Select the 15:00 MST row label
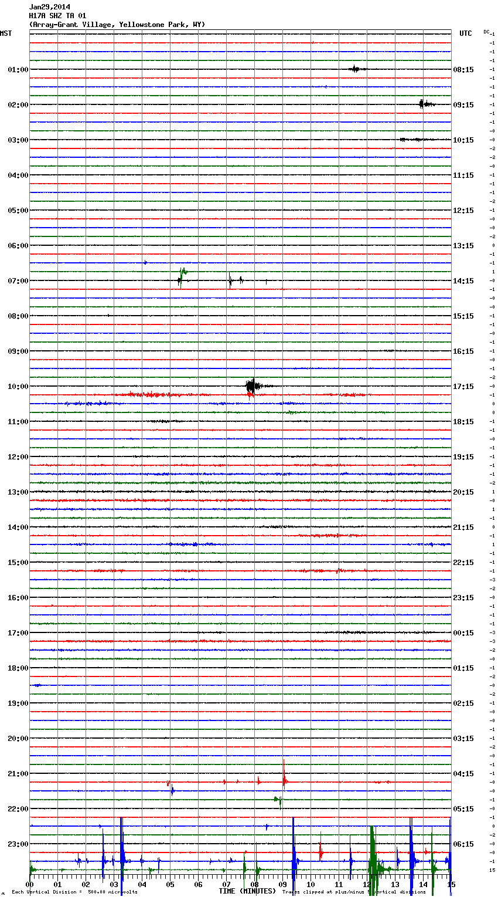498x900 pixels. (x=18, y=563)
